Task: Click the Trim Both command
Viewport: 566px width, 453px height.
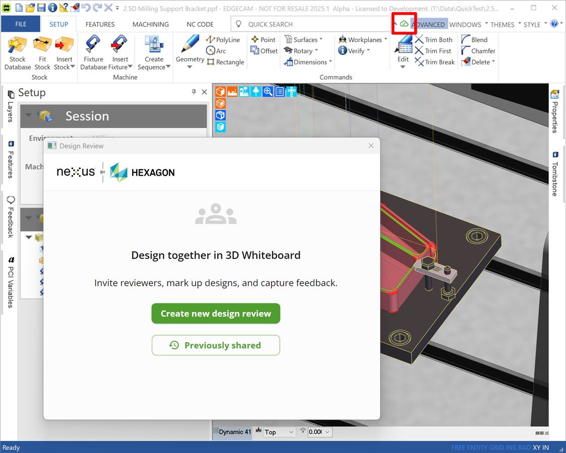Action: [x=433, y=40]
